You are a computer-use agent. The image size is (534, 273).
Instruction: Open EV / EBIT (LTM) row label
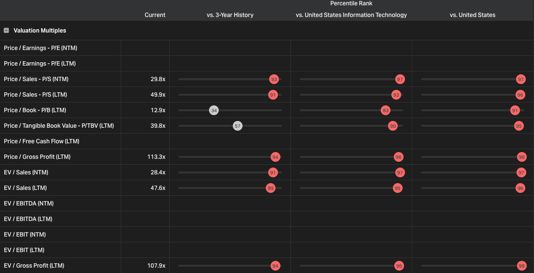24,250
